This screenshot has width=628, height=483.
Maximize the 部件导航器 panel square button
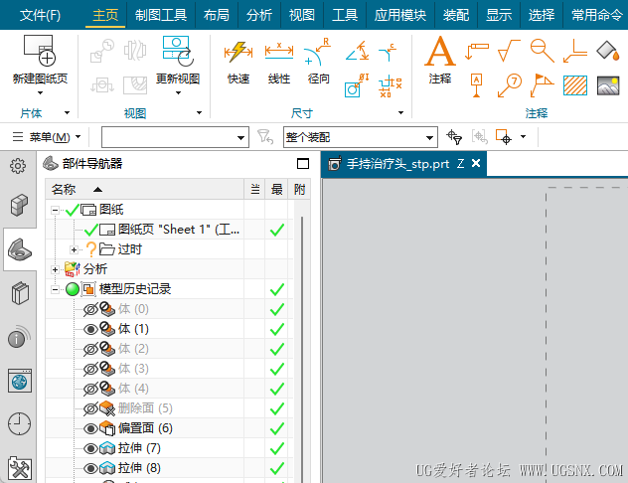(303, 163)
